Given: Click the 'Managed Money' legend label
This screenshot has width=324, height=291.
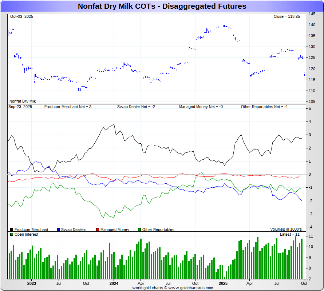Looking at the screenshot, I should [x=115, y=230].
